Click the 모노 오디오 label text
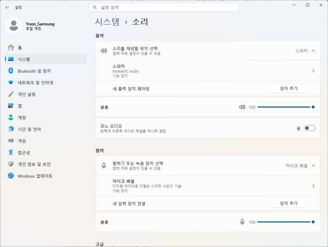 pos(111,126)
